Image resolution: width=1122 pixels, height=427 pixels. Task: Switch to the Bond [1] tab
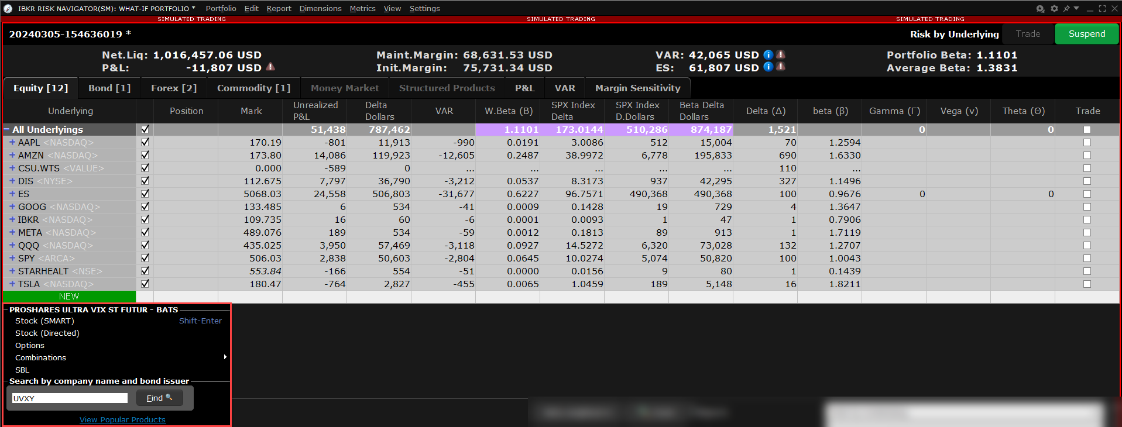[109, 88]
